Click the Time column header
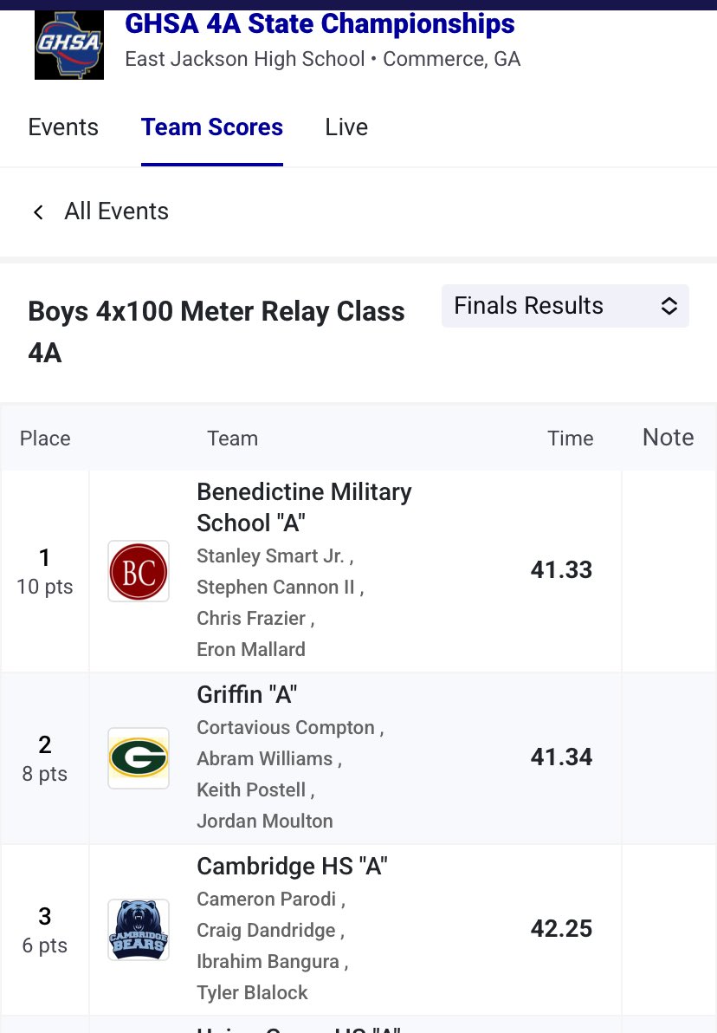 [570, 439]
